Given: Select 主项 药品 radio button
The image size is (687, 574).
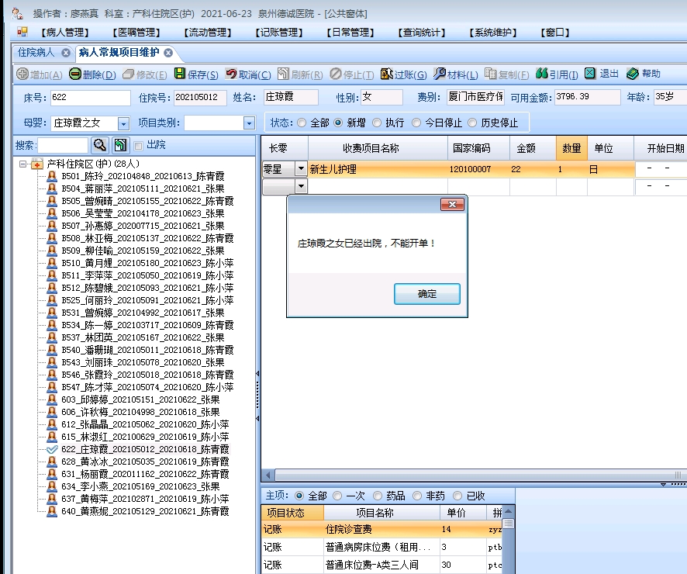Looking at the screenshot, I should [x=378, y=496].
